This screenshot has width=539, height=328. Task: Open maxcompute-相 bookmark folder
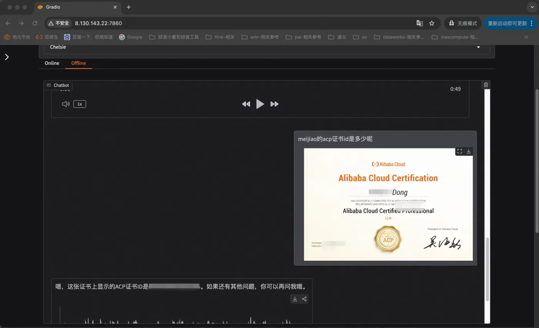pos(455,37)
